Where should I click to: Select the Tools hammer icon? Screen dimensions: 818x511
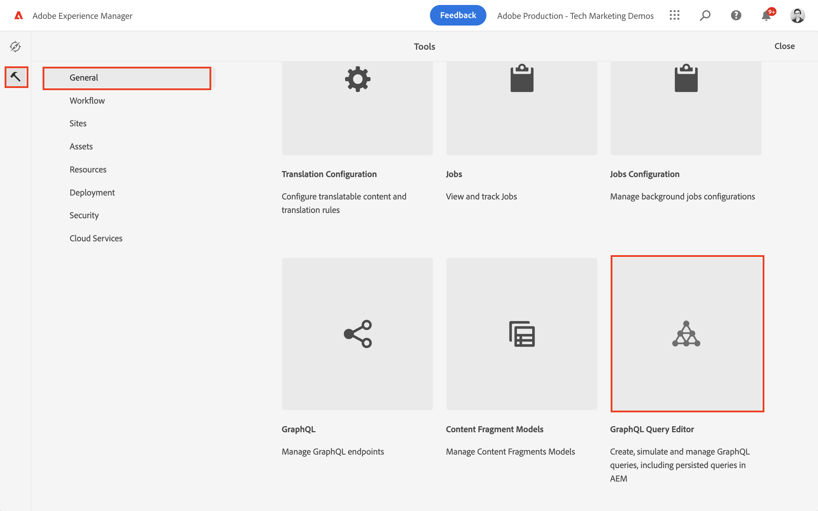(16, 77)
